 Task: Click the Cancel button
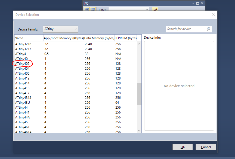206,147
